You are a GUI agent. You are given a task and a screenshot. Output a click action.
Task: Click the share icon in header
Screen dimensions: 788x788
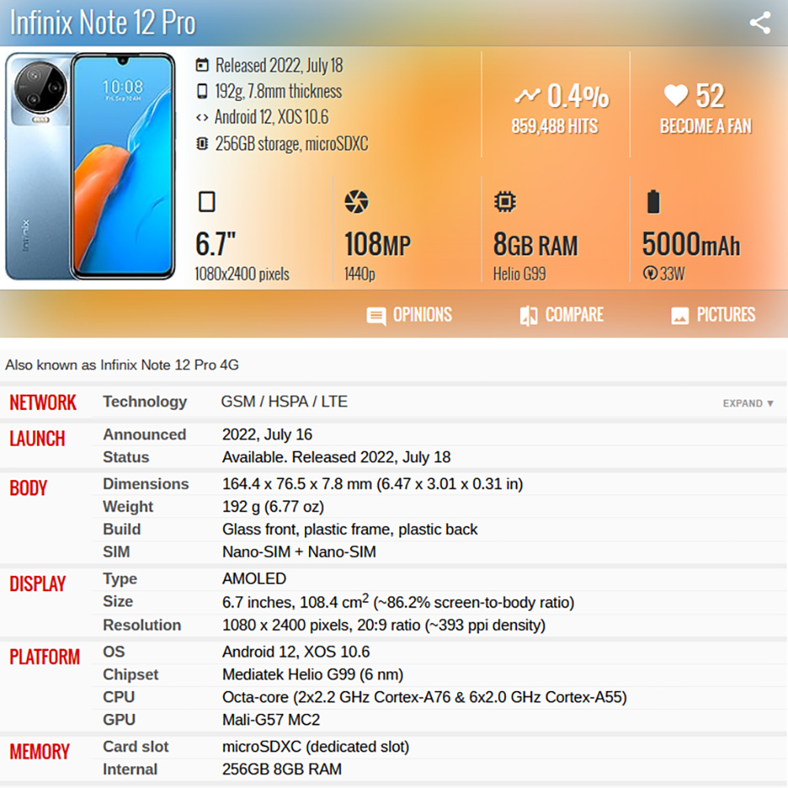click(760, 23)
